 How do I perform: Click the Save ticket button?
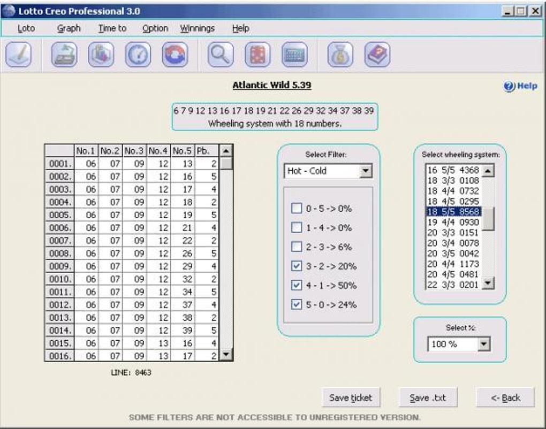351,397
